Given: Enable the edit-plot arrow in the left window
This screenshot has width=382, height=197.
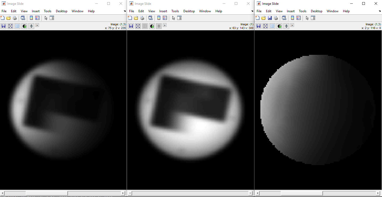Looking at the screenshot, I should pyautogui.click(x=46, y=18).
